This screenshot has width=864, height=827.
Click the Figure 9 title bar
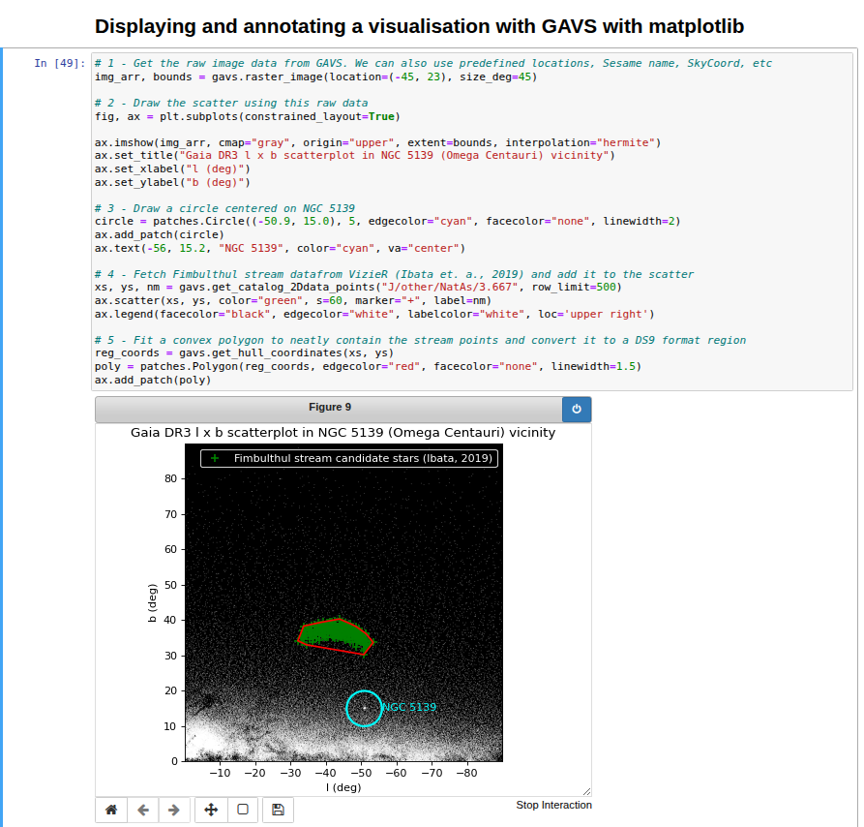click(329, 409)
